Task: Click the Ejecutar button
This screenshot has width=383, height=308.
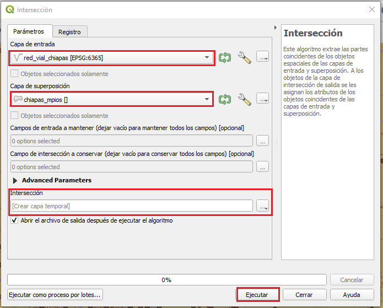Action: [257, 295]
